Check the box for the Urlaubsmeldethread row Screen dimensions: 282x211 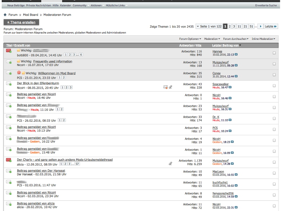tap(274, 162)
